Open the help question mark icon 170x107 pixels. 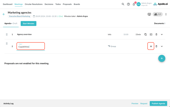[128, 4]
